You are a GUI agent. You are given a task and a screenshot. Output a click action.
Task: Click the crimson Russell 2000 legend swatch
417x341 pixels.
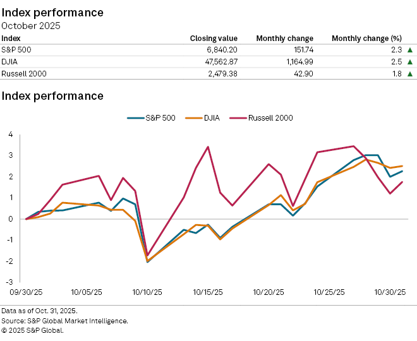pos(237,117)
